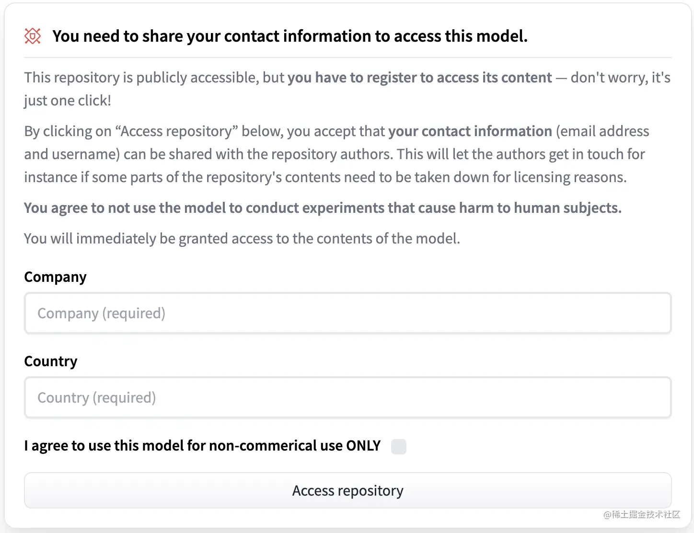
Task: Click the Company text input field
Action: click(x=347, y=313)
